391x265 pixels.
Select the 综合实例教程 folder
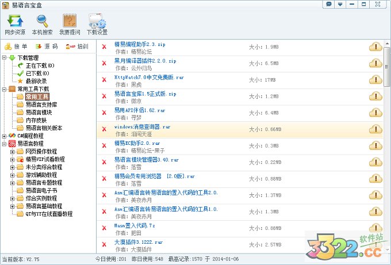click(x=37, y=198)
